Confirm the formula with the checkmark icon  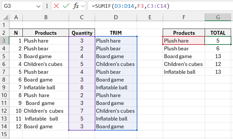(66, 6)
